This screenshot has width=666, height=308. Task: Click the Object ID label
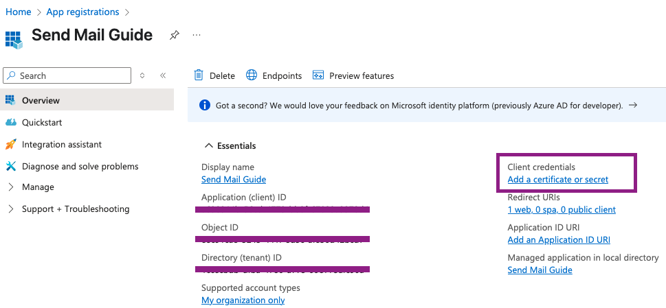[220, 227]
